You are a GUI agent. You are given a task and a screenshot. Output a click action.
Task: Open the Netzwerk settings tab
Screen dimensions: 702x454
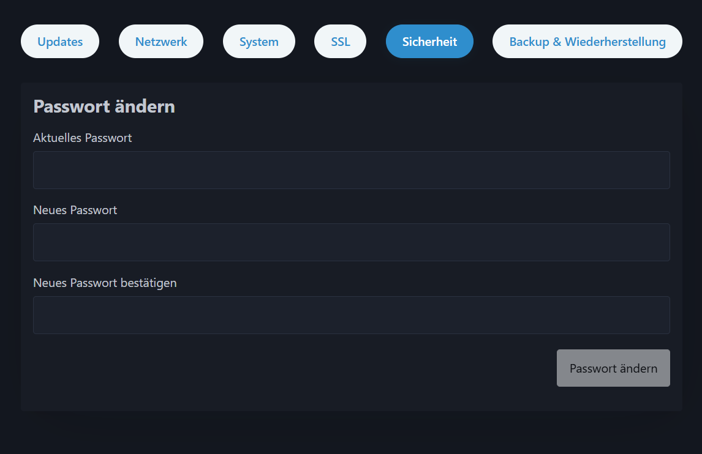tap(160, 41)
